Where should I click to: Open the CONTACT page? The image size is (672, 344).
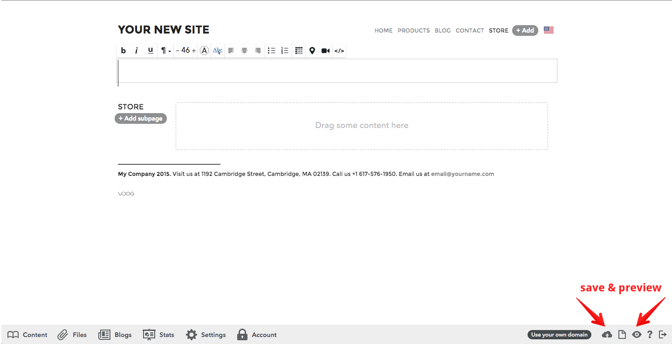click(x=470, y=30)
